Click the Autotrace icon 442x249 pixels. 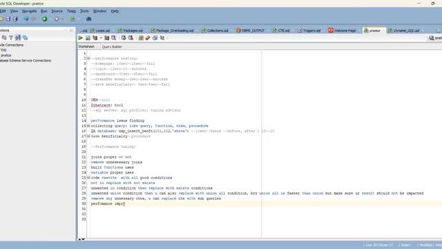pyautogui.click(x=106, y=38)
